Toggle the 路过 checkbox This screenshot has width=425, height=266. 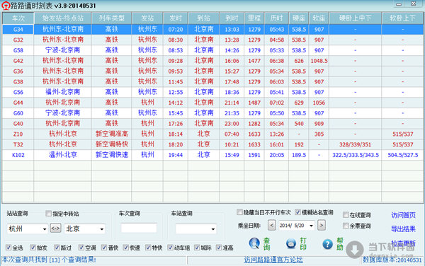[57, 248]
